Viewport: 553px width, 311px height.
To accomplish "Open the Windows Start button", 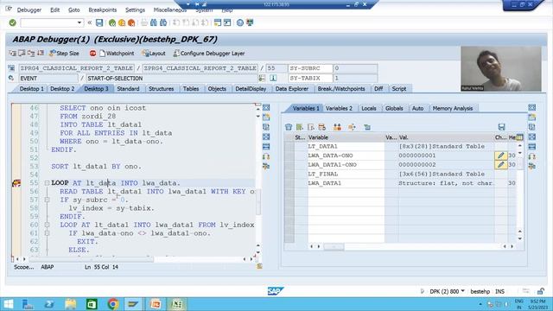I will pyautogui.click(x=9, y=304).
